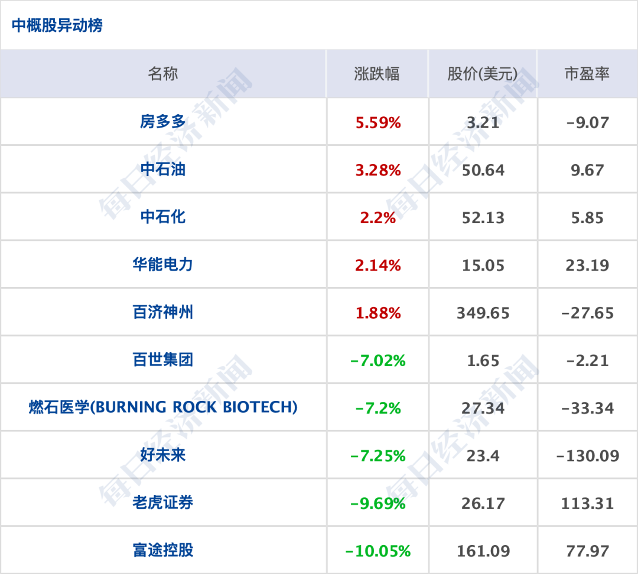Click the 股价(美元) column header
The height and width of the screenshot is (574, 638).
pos(483,74)
